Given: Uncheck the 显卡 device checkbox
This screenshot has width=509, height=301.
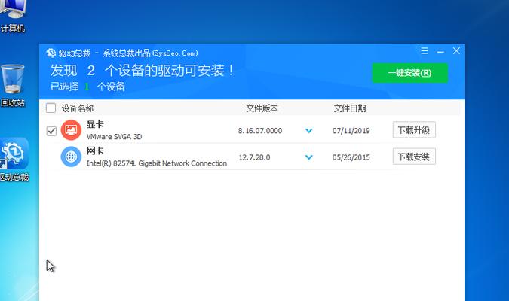Looking at the screenshot, I should [x=51, y=131].
